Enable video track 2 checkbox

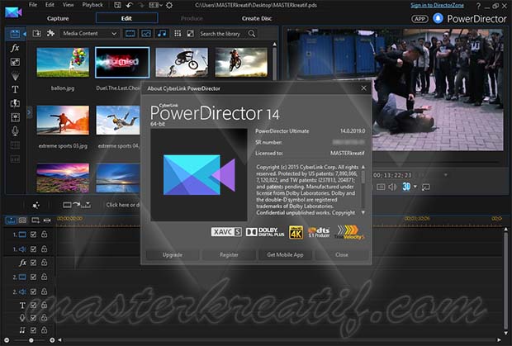pyautogui.click(x=33, y=277)
